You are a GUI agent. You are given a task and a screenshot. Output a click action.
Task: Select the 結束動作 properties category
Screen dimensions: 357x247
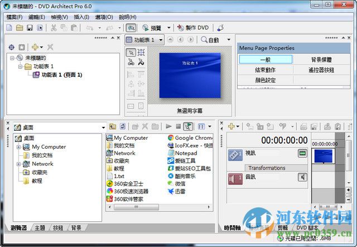coord(266,70)
